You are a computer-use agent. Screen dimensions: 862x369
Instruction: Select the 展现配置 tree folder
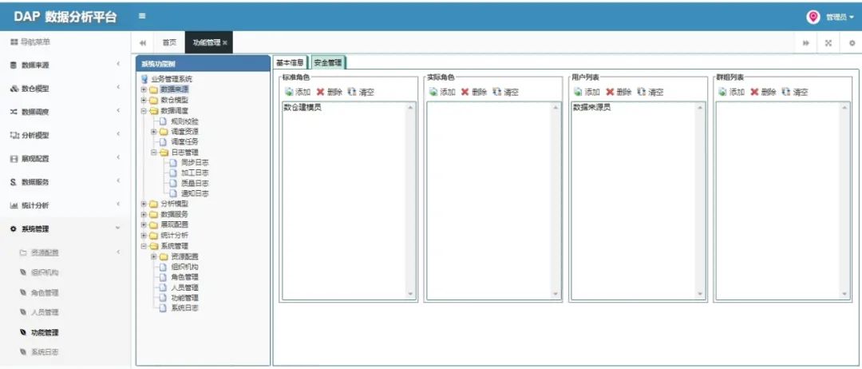tap(174, 224)
